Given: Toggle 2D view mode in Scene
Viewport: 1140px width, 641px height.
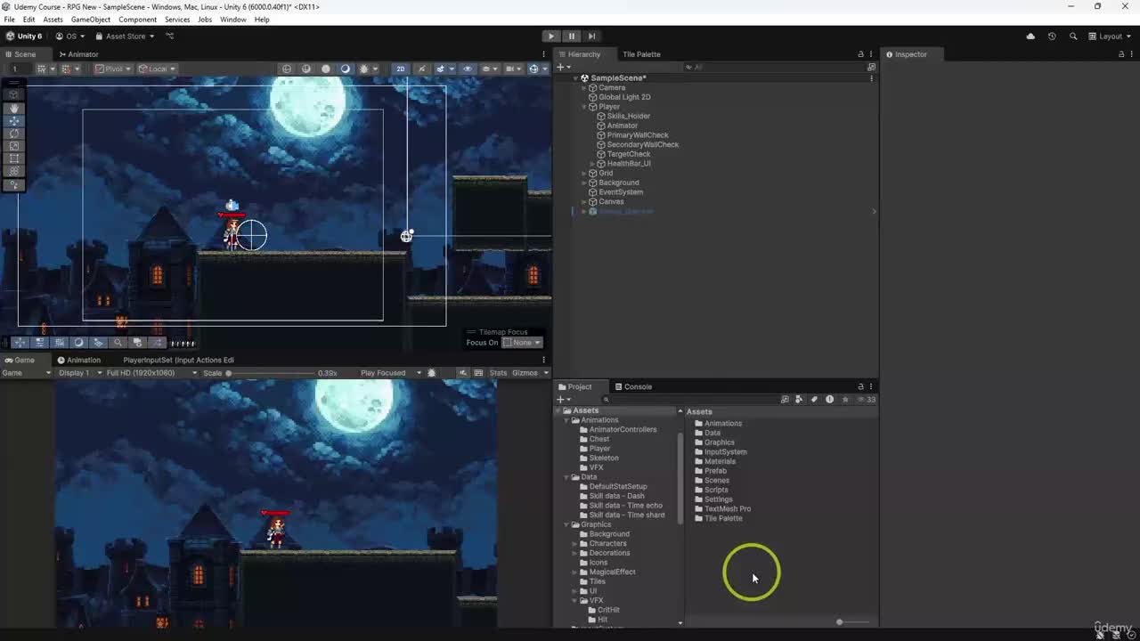Looking at the screenshot, I should point(401,69).
